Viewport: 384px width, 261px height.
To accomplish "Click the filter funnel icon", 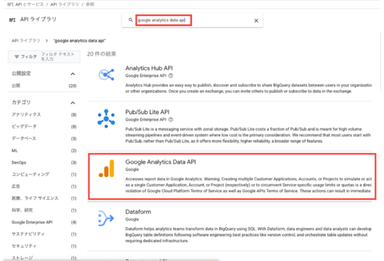I will (16, 57).
